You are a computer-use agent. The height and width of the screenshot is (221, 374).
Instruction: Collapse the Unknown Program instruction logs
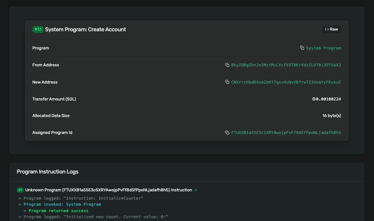(196, 190)
